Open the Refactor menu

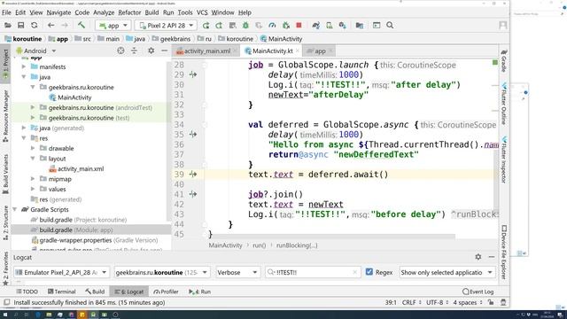[129, 12]
